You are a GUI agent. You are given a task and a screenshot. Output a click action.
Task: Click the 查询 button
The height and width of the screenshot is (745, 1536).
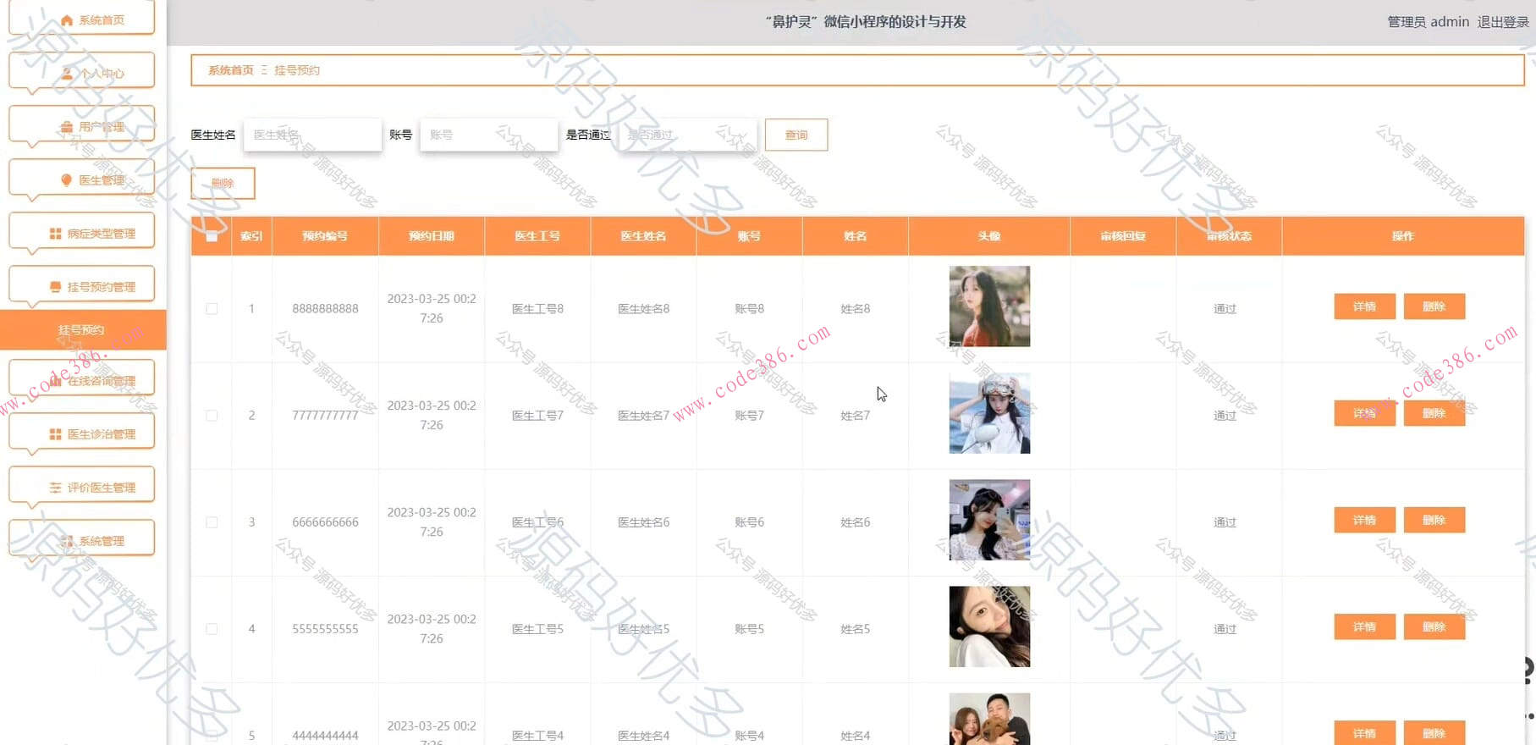click(796, 135)
